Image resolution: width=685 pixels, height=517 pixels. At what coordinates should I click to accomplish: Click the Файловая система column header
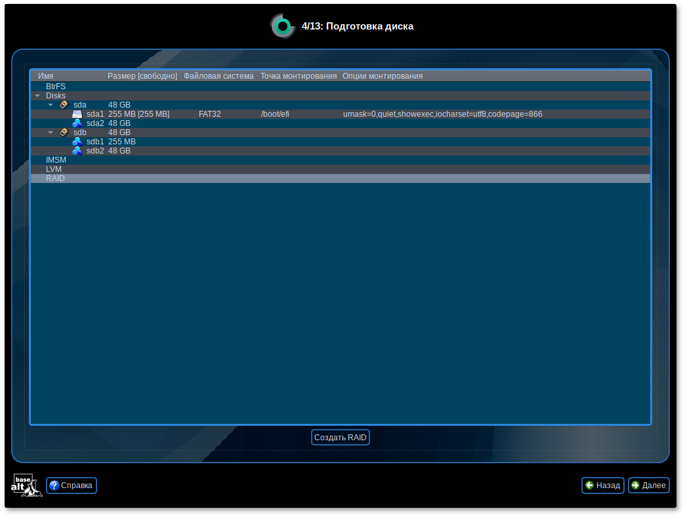[219, 76]
